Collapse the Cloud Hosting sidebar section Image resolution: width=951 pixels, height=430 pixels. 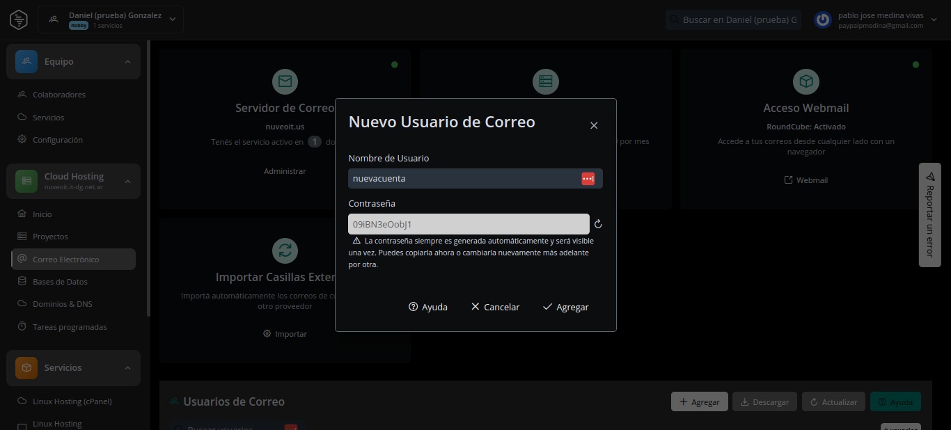127,182
